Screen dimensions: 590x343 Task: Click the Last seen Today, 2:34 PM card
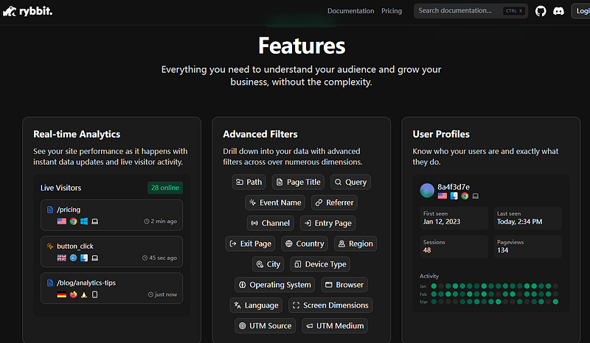tap(528, 218)
